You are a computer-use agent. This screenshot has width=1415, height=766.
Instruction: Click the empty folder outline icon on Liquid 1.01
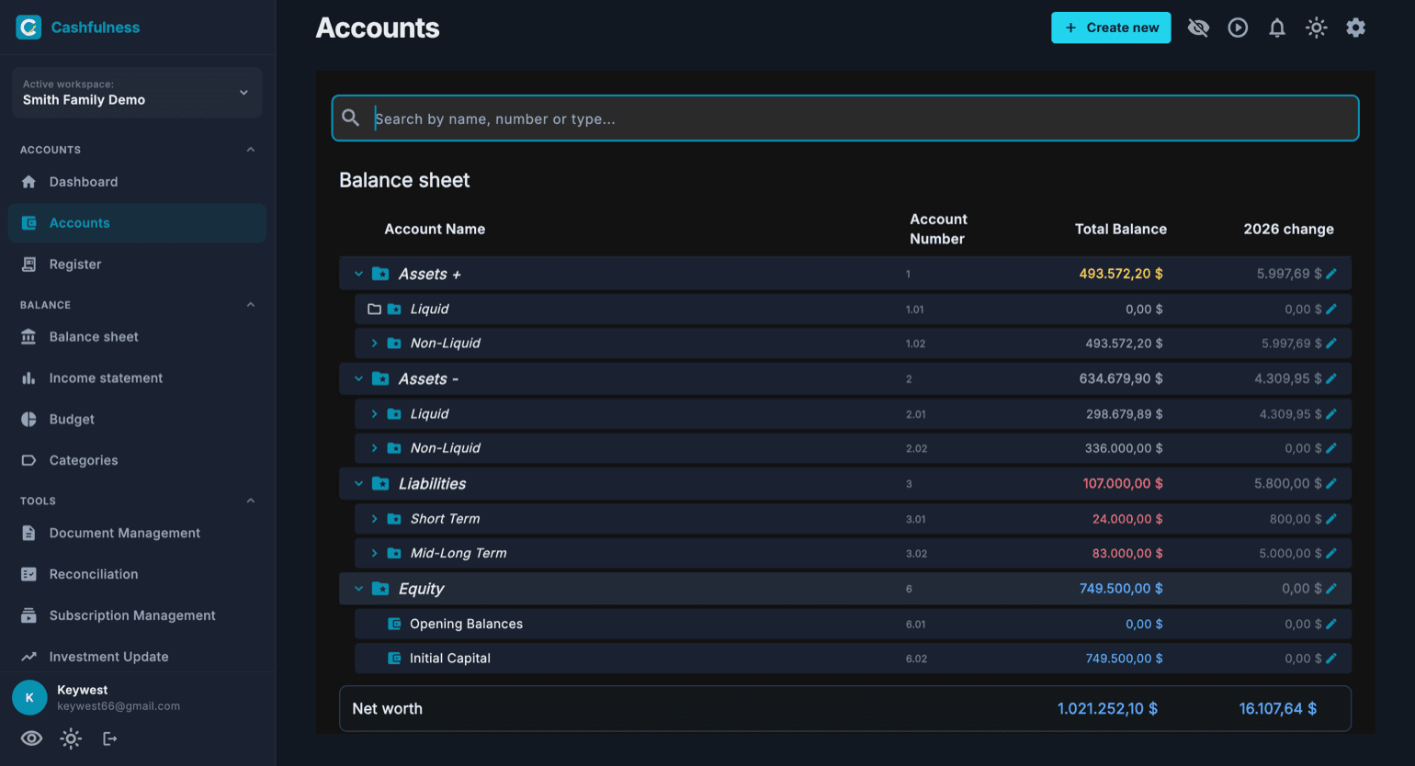click(374, 309)
